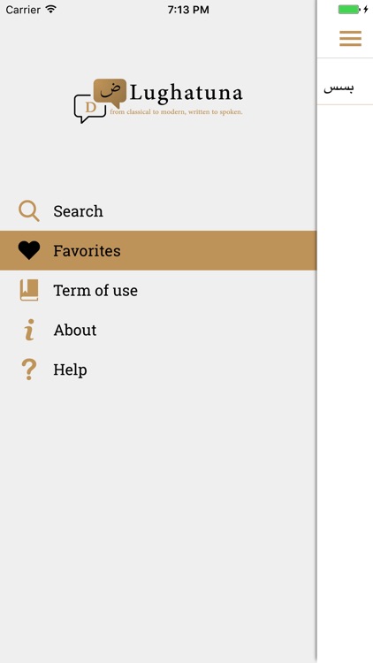Image resolution: width=373 pixels, height=663 pixels.
Task: Tap the Wi-Fi status icon
Action: [x=51, y=10]
